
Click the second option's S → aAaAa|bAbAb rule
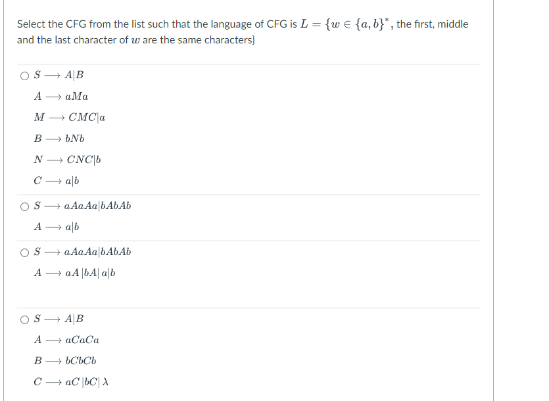pyautogui.click(x=82, y=205)
